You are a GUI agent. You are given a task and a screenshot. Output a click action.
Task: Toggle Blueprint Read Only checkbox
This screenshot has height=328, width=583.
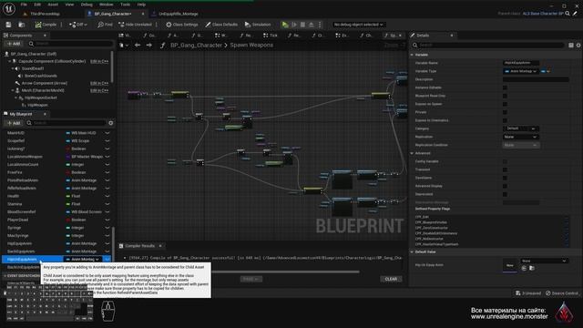pyautogui.click(x=505, y=96)
